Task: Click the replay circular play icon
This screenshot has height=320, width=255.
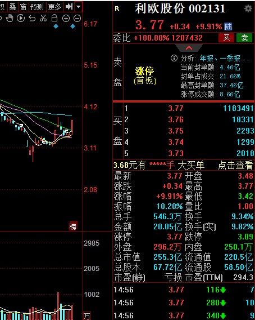Action: click(x=21, y=19)
